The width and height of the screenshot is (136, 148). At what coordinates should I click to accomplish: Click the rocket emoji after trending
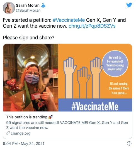coord(50,117)
